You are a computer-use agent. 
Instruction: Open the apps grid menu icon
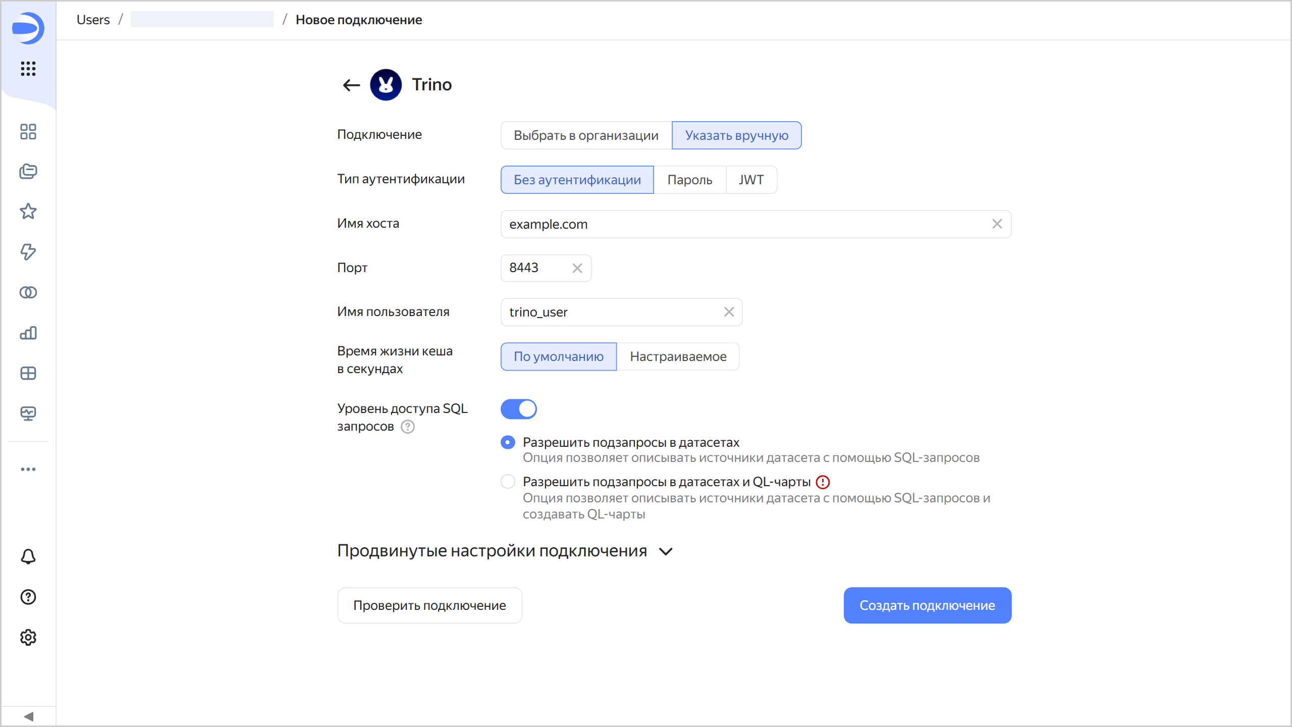point(28,68)
